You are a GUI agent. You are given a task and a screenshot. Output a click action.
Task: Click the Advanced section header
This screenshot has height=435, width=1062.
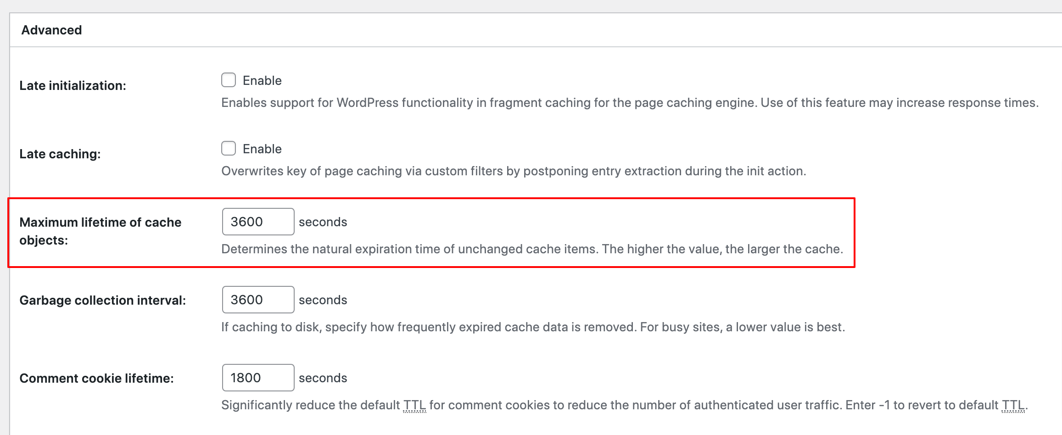(x=51, y=30)
